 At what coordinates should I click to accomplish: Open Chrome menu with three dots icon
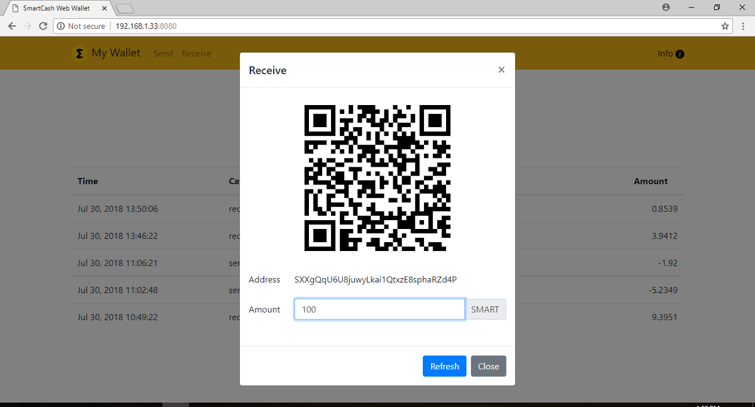743,26
